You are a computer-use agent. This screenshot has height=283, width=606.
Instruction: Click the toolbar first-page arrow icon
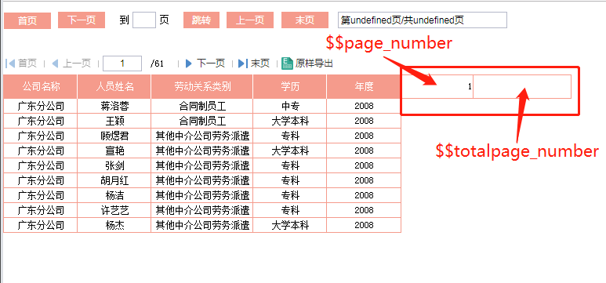pyautogui.click(x=10, y=63)
